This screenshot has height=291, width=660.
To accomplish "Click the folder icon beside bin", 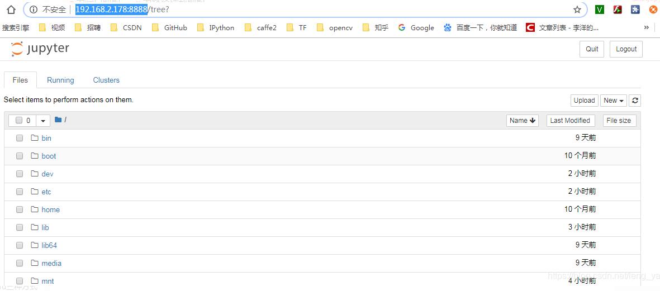I will [x=35, y=138].
